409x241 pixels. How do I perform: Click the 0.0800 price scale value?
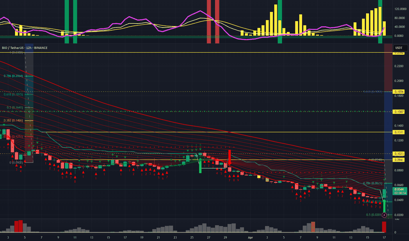[399, 170]
